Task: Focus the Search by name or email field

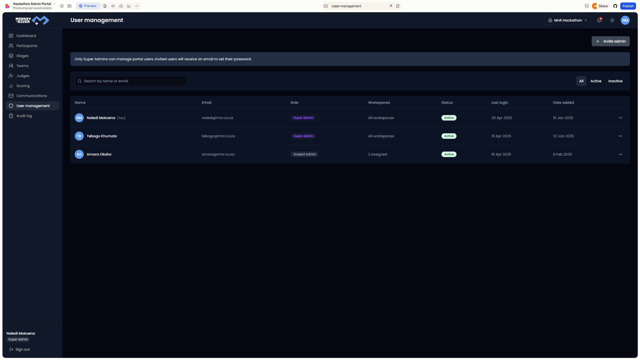Action: pyautogui.click(x=131, y=81)
